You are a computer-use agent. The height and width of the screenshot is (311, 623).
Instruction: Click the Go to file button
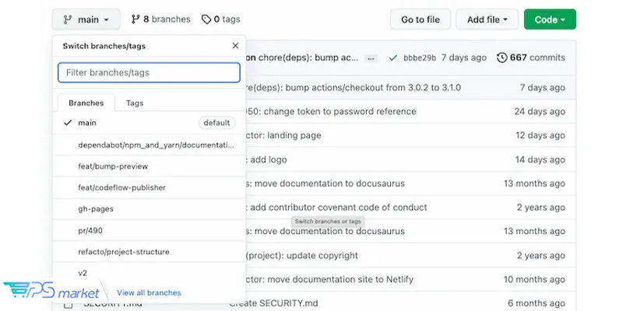pos(421,19)
